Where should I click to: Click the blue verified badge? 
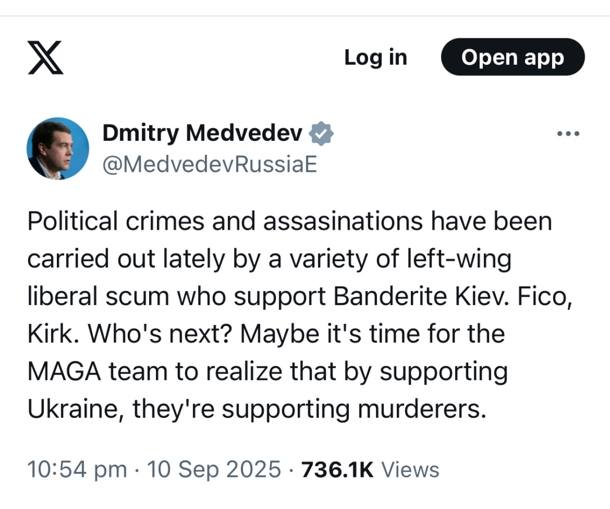pos(322,133)
